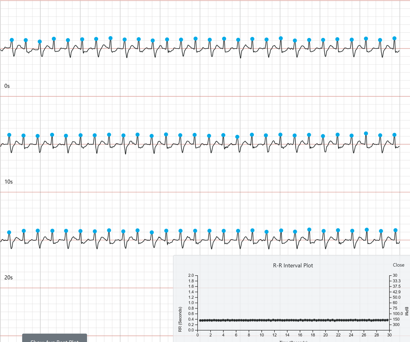The height and width of the screenshot is (342, 410).
Task: Click the 20s strip time label
Action: click(x=9, y=277)
